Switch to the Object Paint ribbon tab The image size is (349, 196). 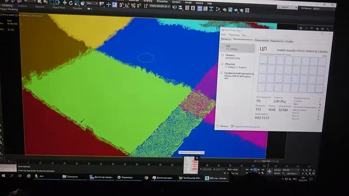coord(59,7)
